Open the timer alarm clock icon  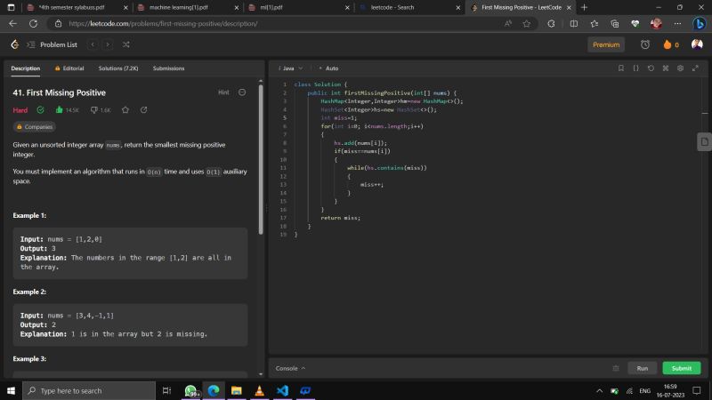tap(644, 44)
